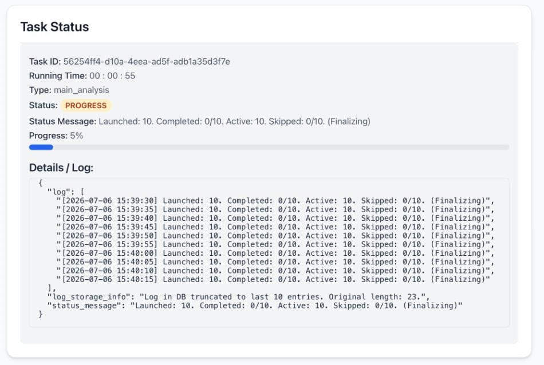Screen dimensions: 544x365
Task: Click log entry timestamped 15:40:15
Action: pyautogui.click(x=273, y=279)
